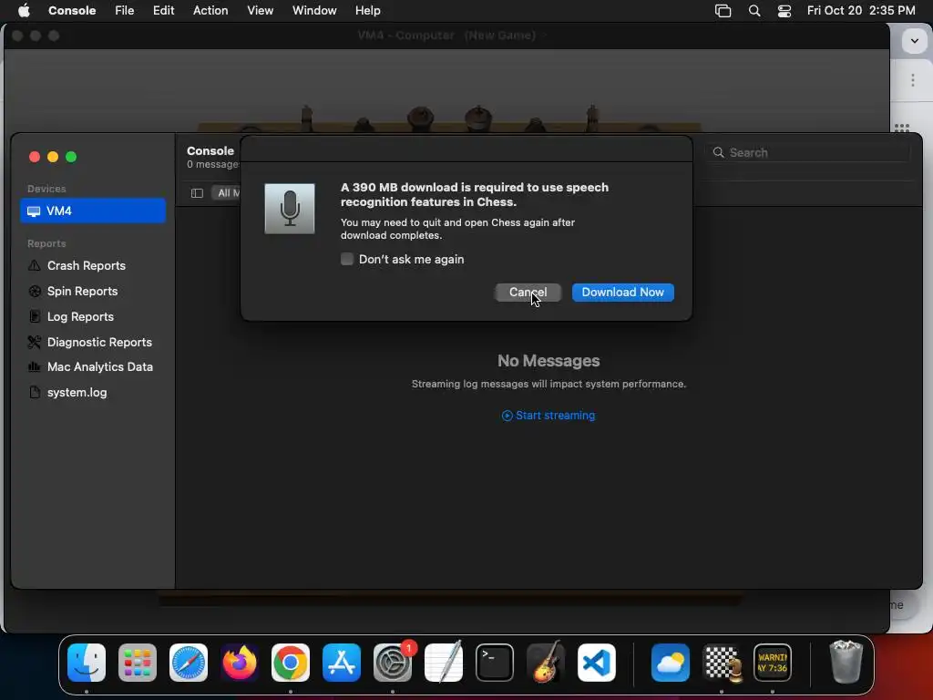Open Launchpad from the Dock
The image size is (933, 700).
tap(138, 663)
